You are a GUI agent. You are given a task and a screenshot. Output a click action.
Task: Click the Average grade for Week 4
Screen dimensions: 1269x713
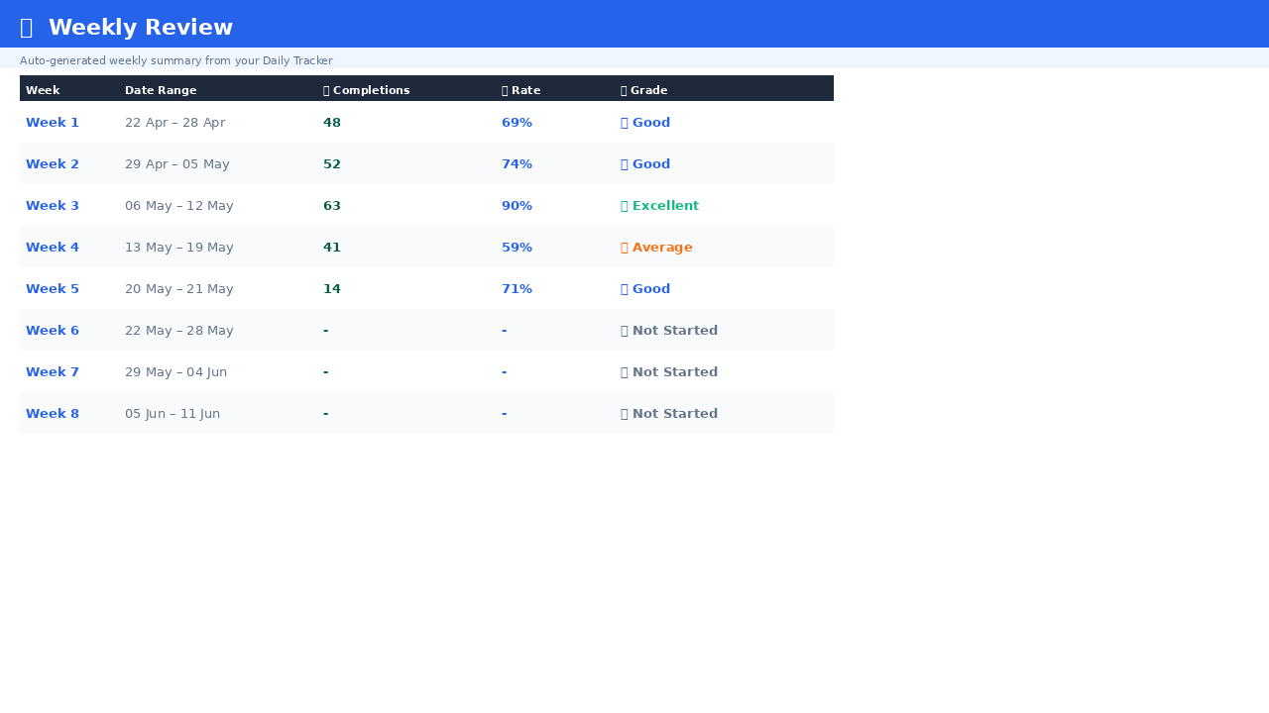tap(657, 248)
